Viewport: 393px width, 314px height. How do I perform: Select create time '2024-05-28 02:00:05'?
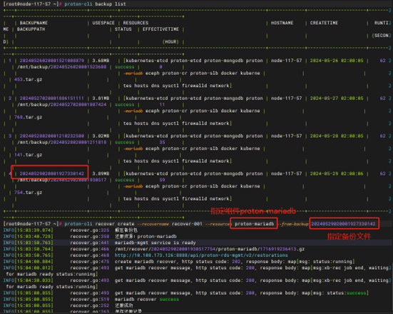pos(337,136)
